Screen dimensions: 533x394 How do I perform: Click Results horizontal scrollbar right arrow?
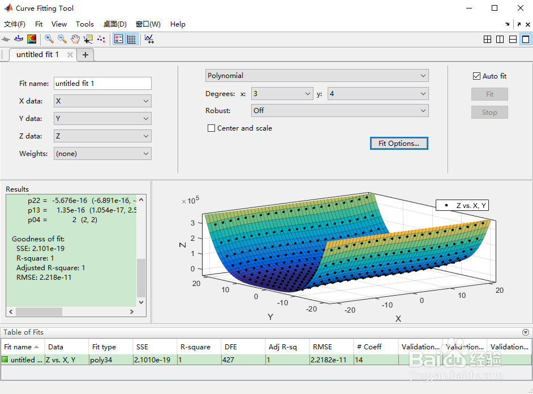coord(131,311)
